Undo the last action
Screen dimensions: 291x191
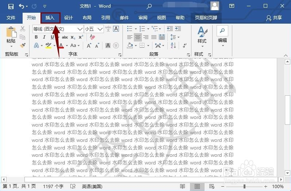(22, 6)
